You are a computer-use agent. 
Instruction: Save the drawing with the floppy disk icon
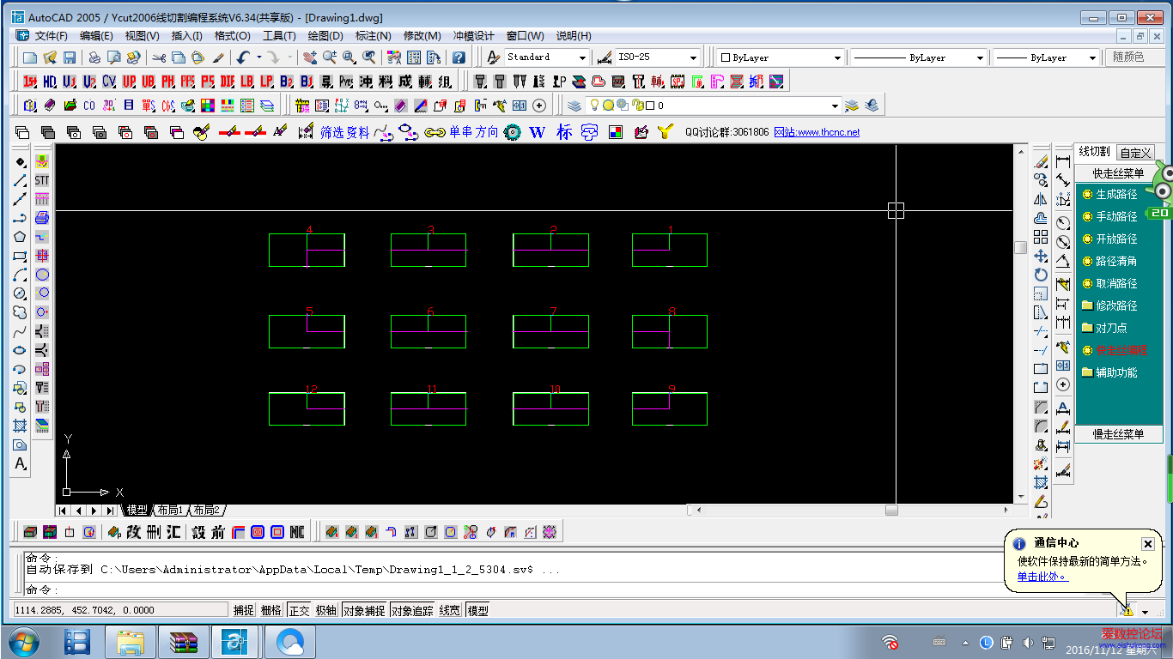coord(70,57)
